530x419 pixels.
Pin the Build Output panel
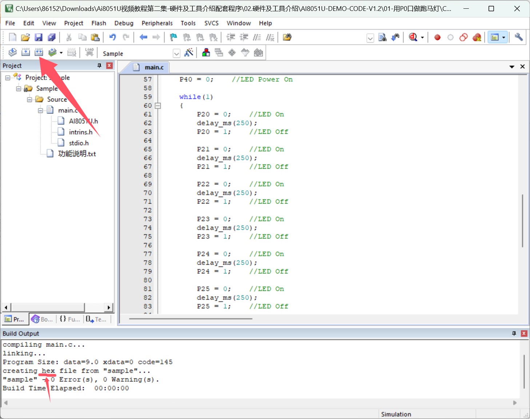[514, 333]
